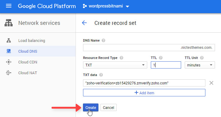This screenshot has width=221, height=117.
Task: Click the Network services heading text
Action: [x=39, y=23]
